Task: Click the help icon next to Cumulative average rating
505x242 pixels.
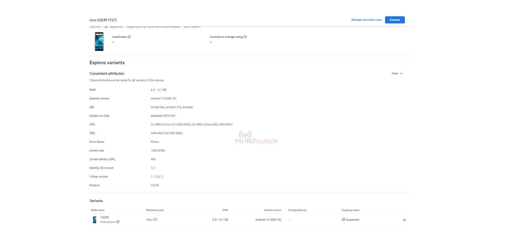Action: 245,37
